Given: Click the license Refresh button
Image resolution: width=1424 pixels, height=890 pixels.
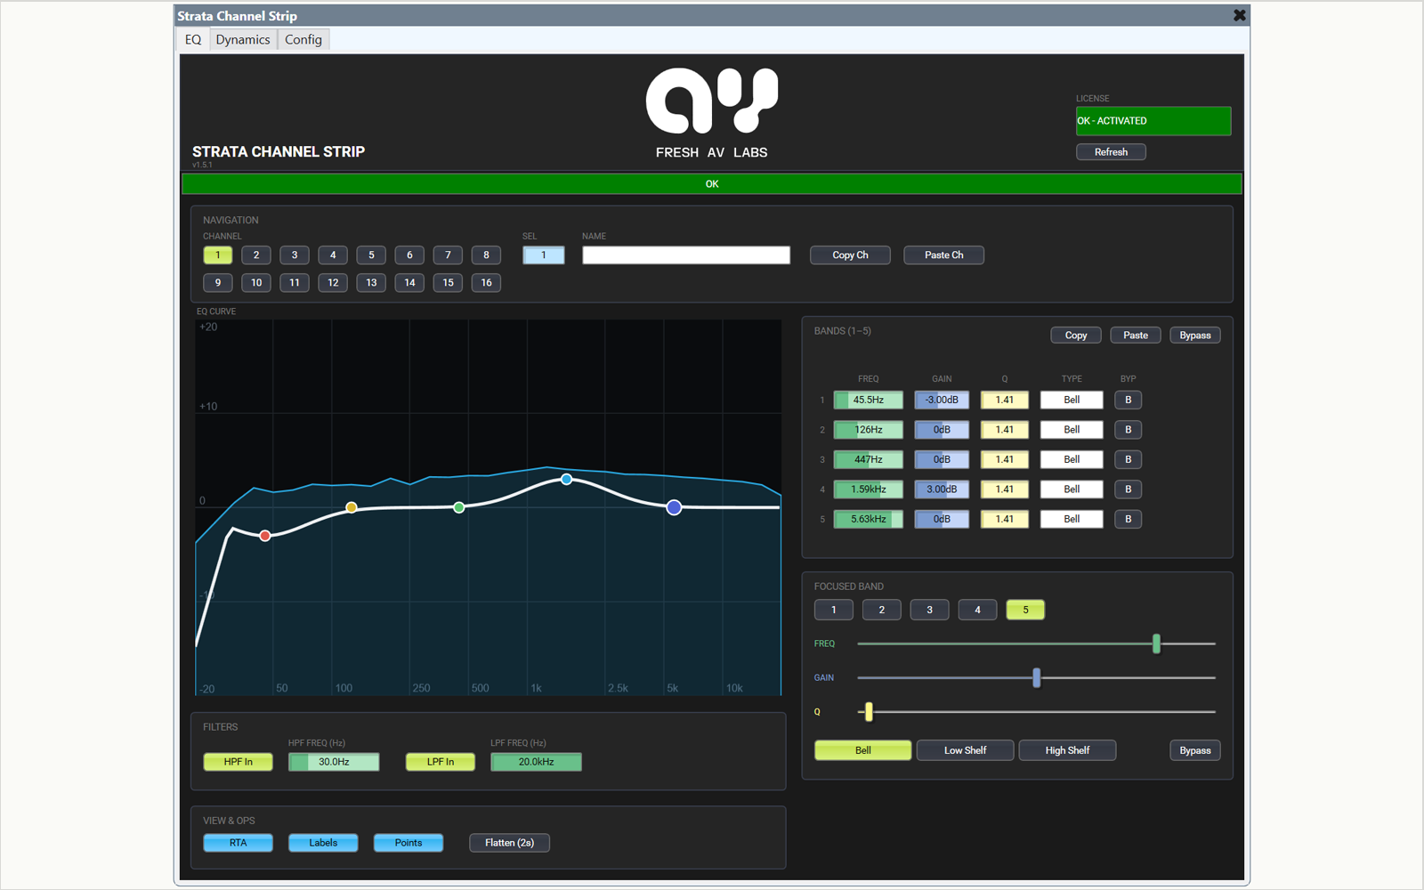Looking at the screenshot, I should tap(1111, 152).
